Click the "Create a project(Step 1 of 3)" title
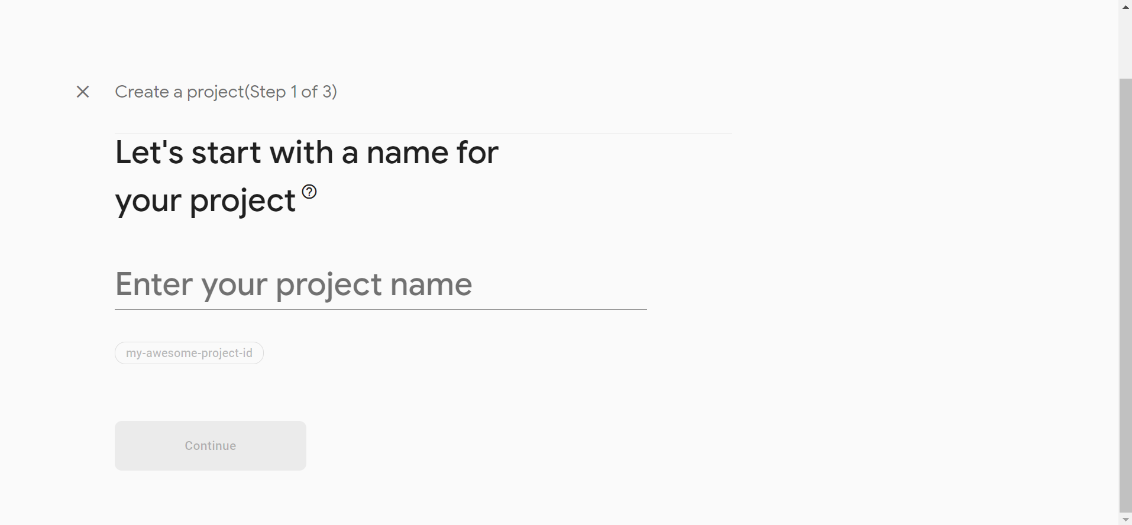Screen dimensions: 1132x525 [225, 92]
